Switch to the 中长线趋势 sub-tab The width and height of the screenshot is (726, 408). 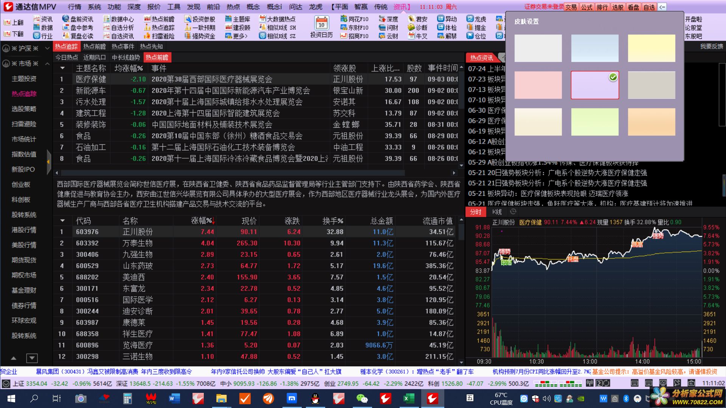point(126,57)
